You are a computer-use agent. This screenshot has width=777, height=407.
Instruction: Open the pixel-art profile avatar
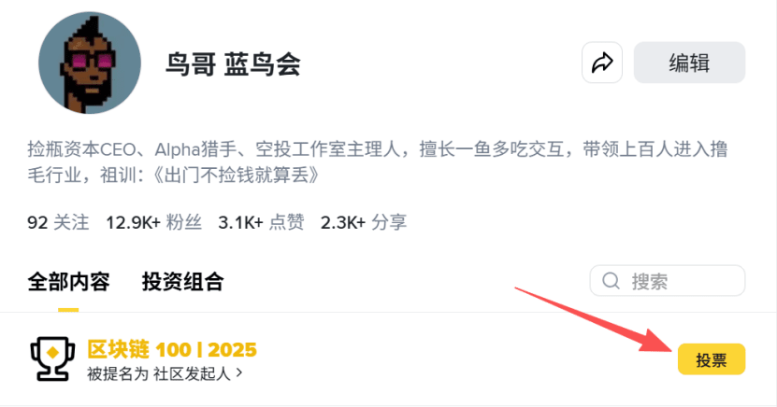(90, 63)
